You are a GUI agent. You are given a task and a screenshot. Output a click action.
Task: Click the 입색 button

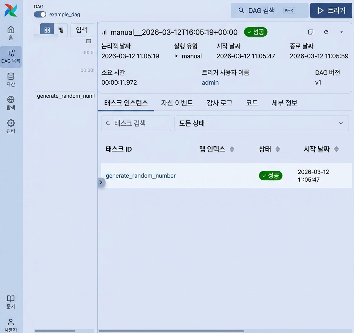click(82, 30)
